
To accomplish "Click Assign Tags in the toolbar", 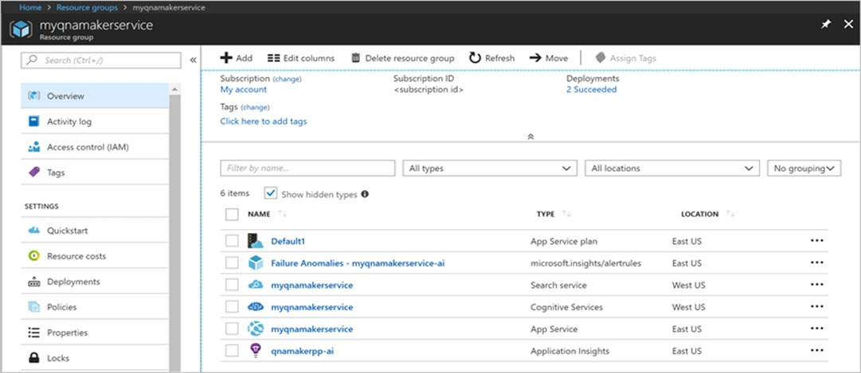I will pyautogui.click(x=626, y=58).
